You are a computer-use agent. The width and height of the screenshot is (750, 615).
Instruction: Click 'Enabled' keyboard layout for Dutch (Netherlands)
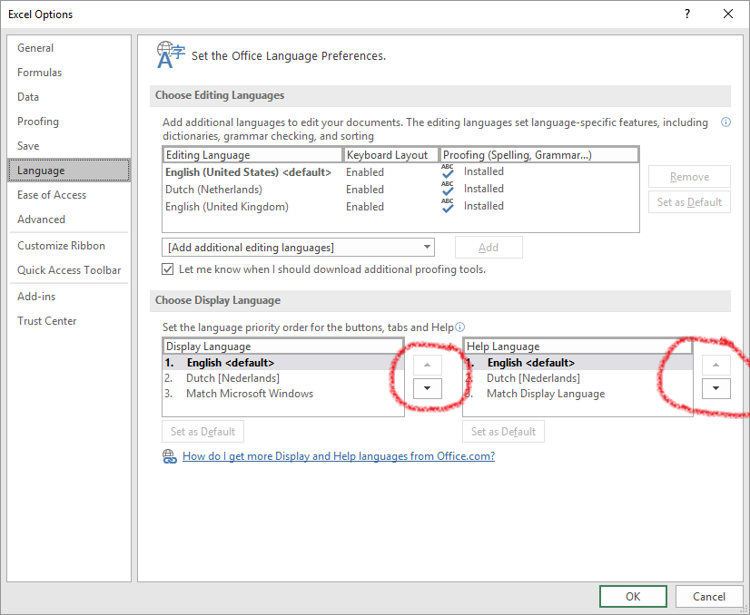[365, 190]
